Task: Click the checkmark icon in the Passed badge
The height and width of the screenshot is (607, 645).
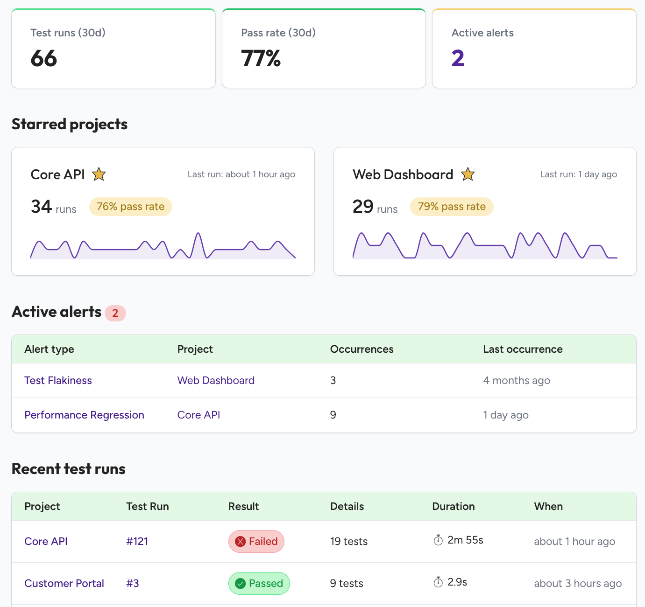Action: pyautogui.click(x=241, y=583)
